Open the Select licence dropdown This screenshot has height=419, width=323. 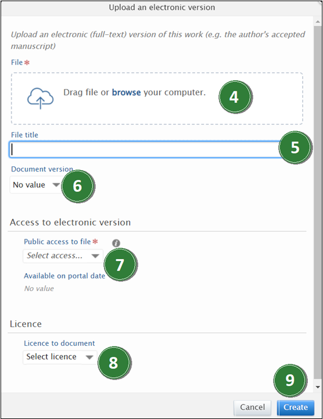click(60, 357)
